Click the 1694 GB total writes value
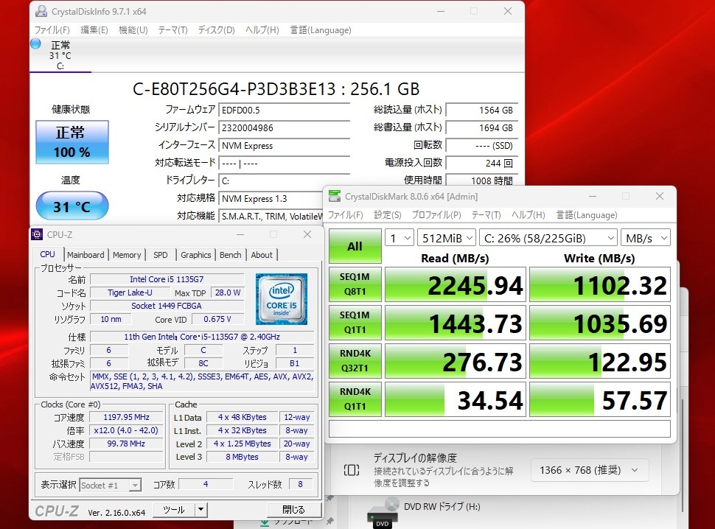The height and width of the screenshot is (529, 715). pyautogui.click(x=481, y=128)
